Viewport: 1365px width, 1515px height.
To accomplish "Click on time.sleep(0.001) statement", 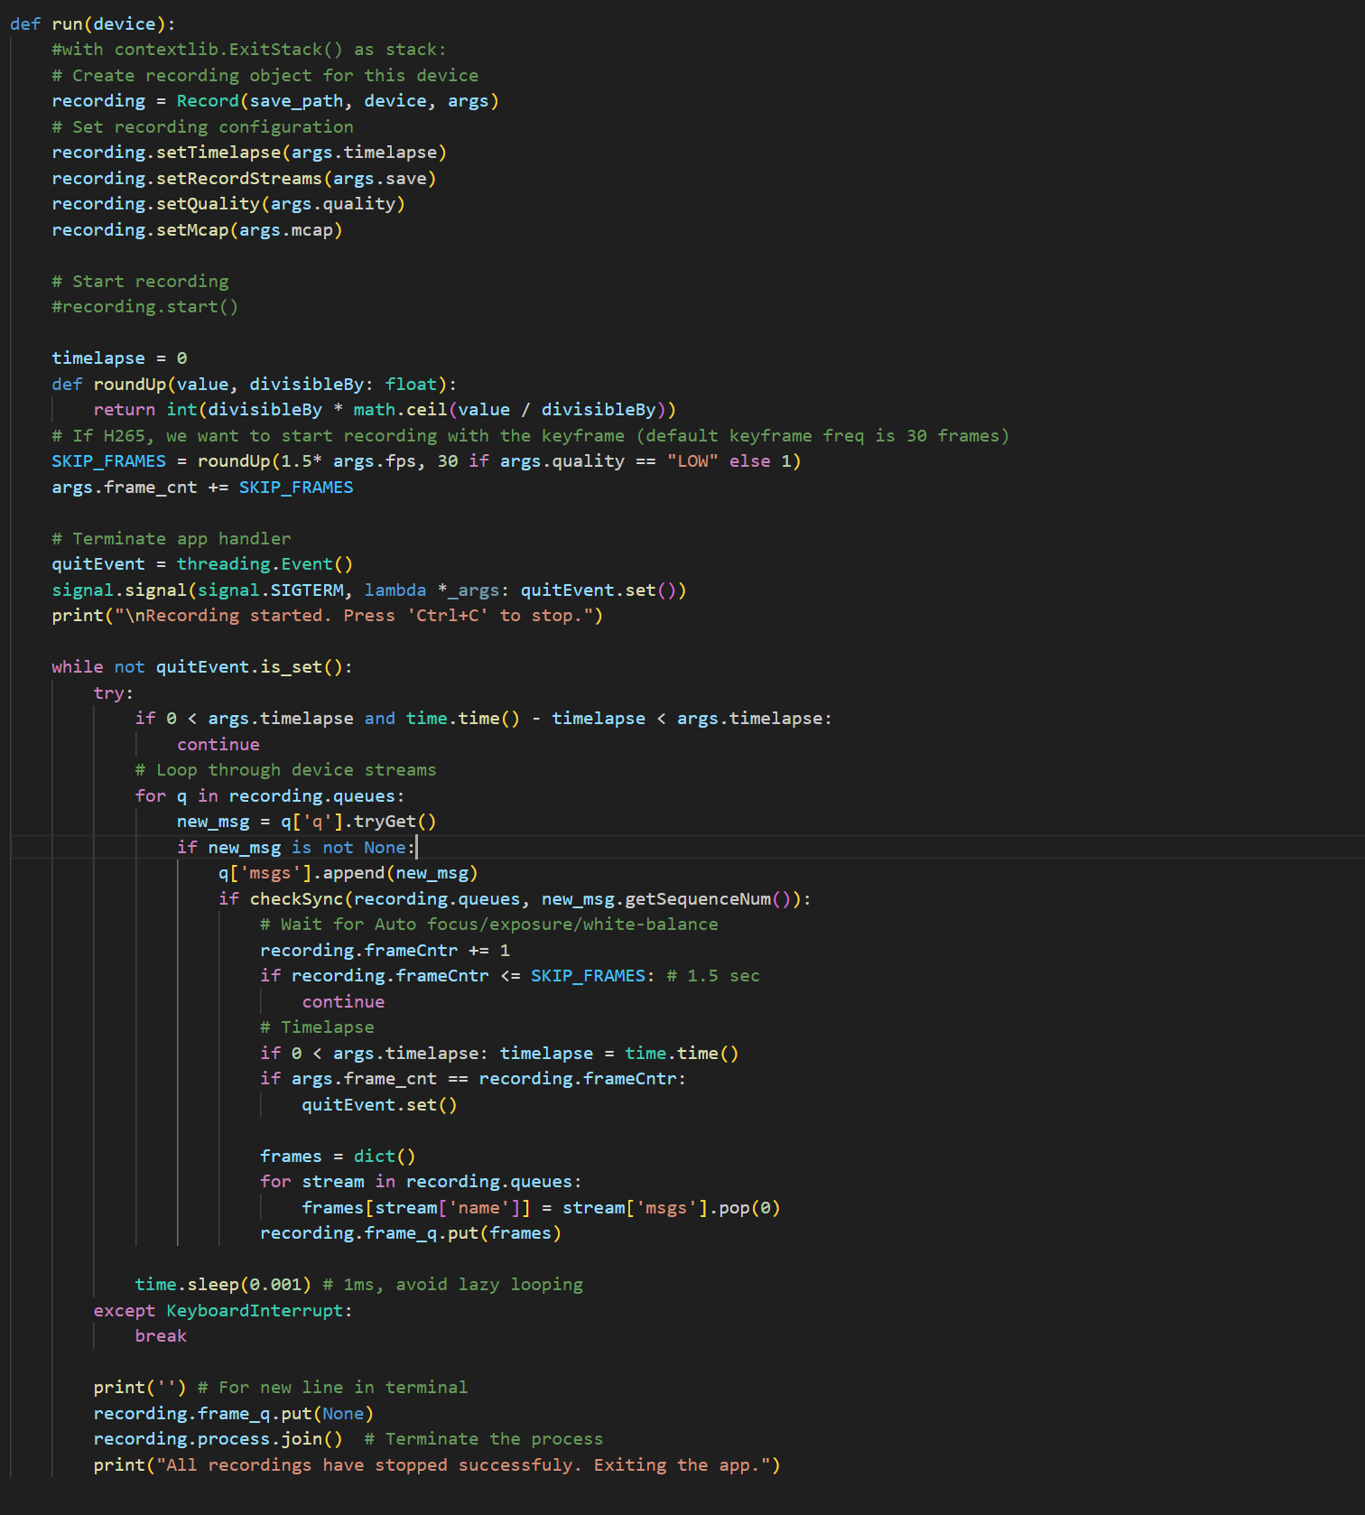I will click(222, 1285).
